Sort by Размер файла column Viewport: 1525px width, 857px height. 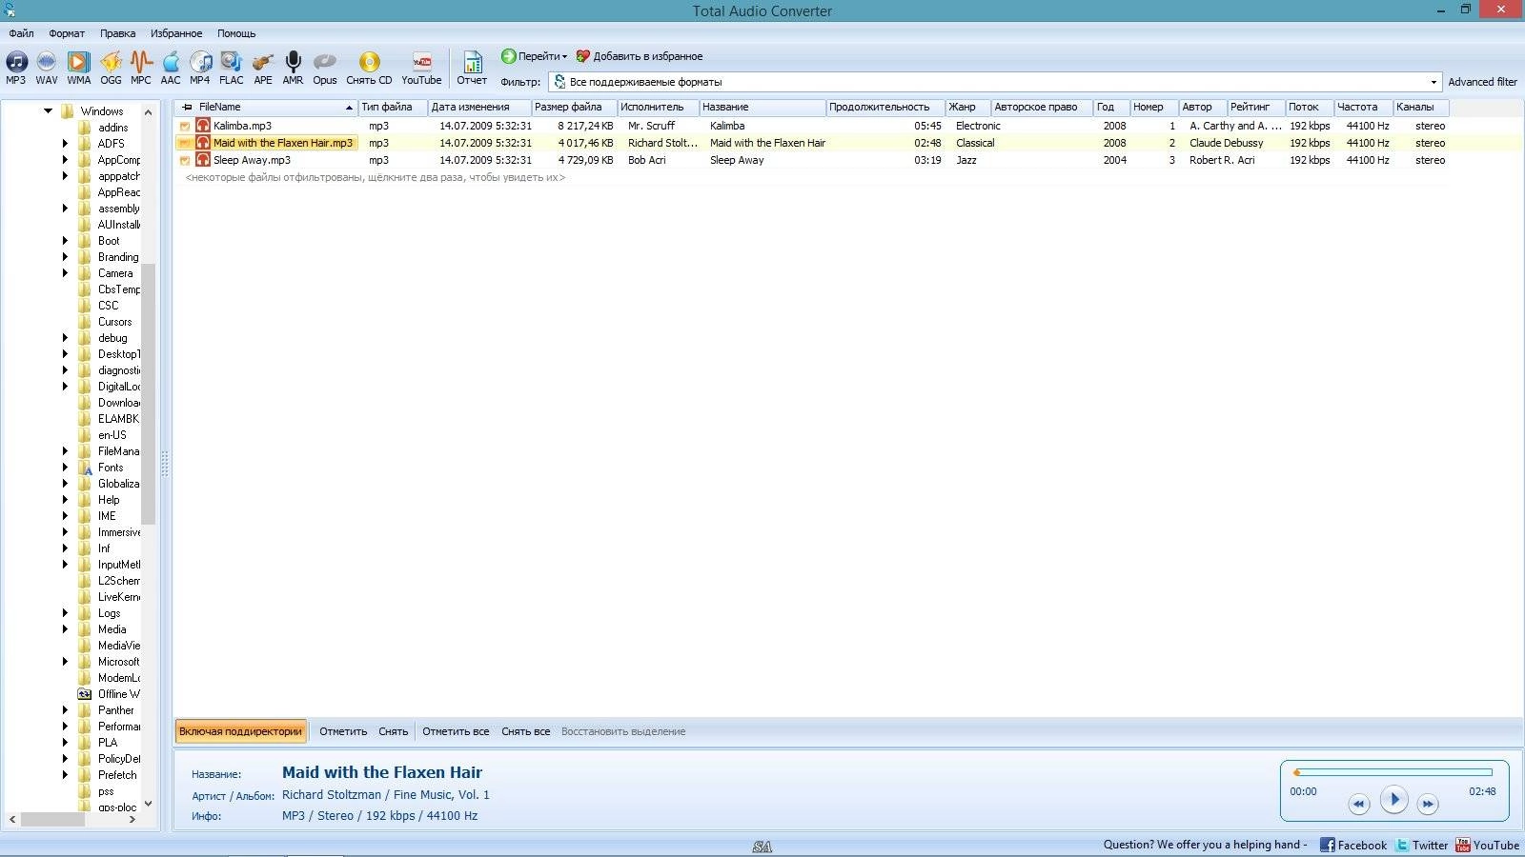[x=574, y=108]
